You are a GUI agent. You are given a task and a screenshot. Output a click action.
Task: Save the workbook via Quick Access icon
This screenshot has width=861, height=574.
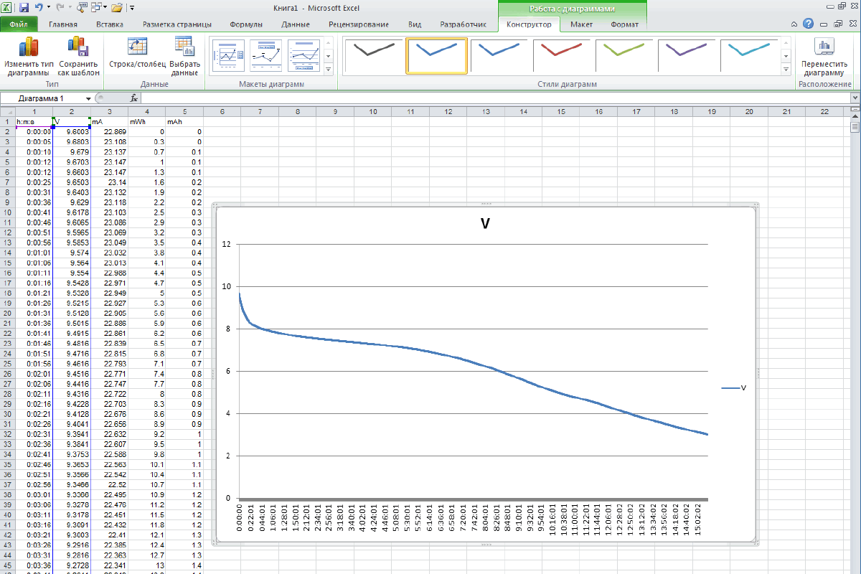click(25, 6)
